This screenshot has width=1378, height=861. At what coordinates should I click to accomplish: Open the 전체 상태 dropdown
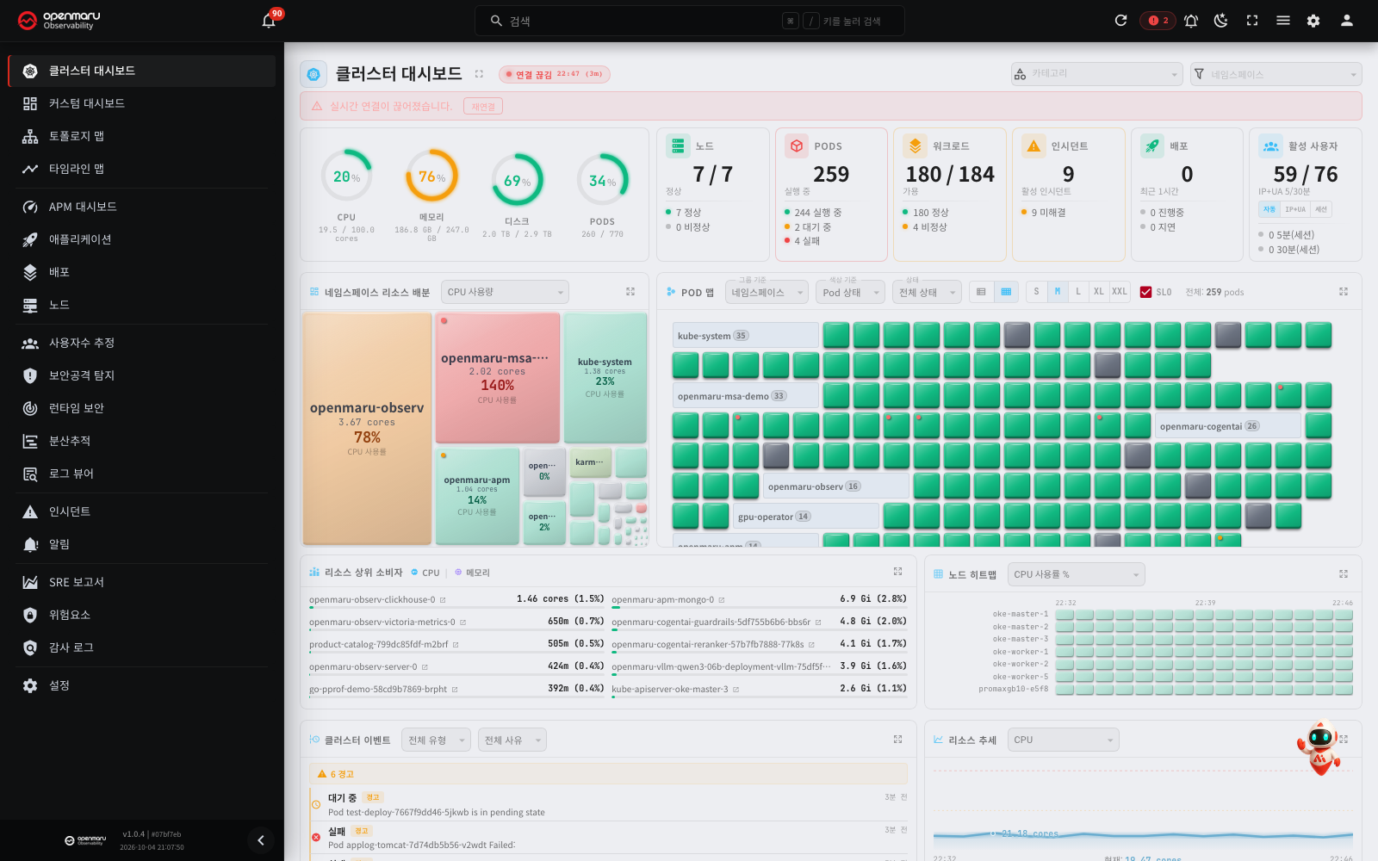click(927, 293)
